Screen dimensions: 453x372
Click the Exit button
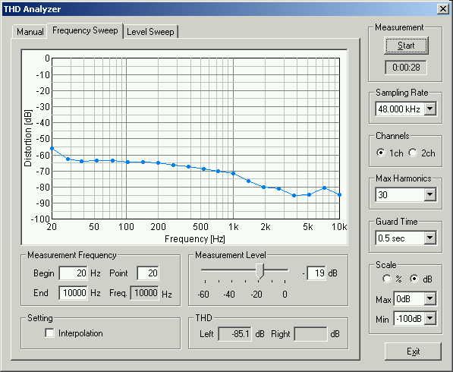tap(413, 352)
